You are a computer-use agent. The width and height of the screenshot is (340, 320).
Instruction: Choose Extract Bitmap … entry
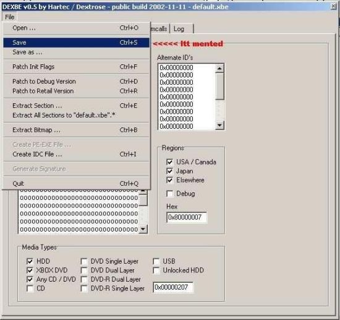76,130
